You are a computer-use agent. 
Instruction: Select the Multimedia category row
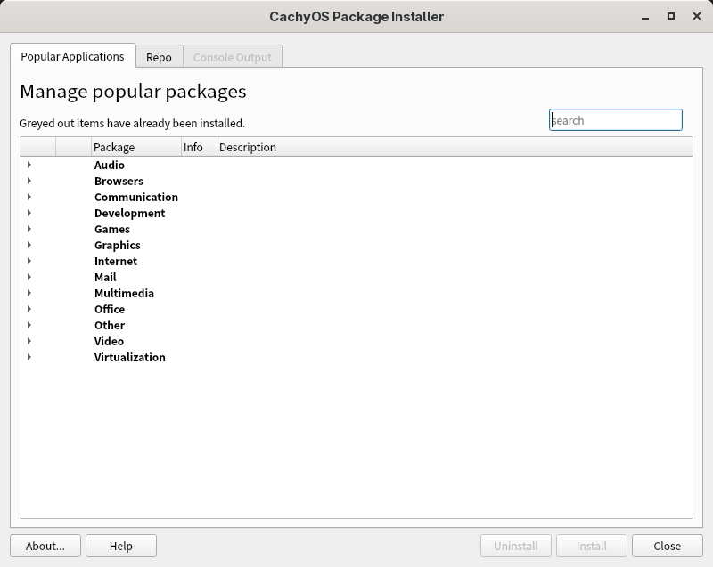pos(124,293)
